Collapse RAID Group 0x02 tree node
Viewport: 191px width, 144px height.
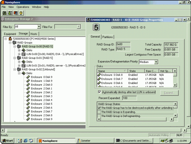pyautogui.click(x=15, y=69)
